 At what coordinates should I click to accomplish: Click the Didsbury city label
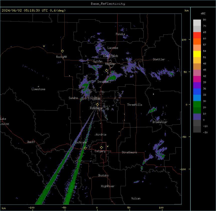pos(96,108)
